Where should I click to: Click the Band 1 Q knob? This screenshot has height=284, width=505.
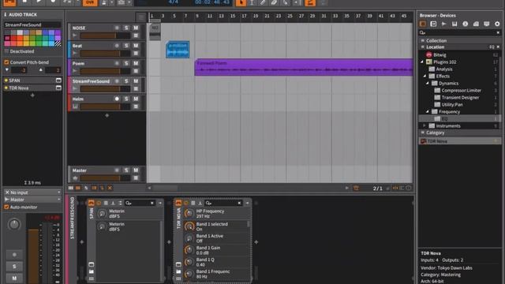coord(189,262)
